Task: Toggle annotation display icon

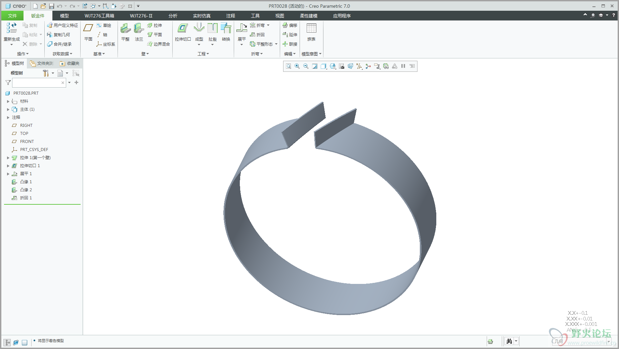Action: [377, 66]
